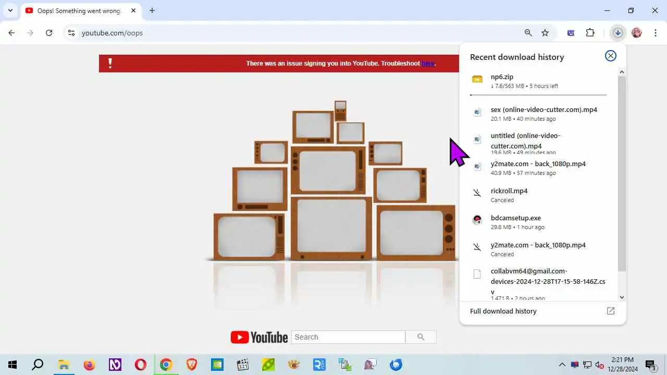Go forward one page

pos(30,33)
